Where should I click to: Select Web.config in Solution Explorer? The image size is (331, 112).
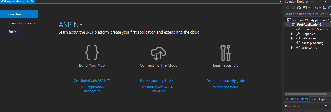(309, 47)
